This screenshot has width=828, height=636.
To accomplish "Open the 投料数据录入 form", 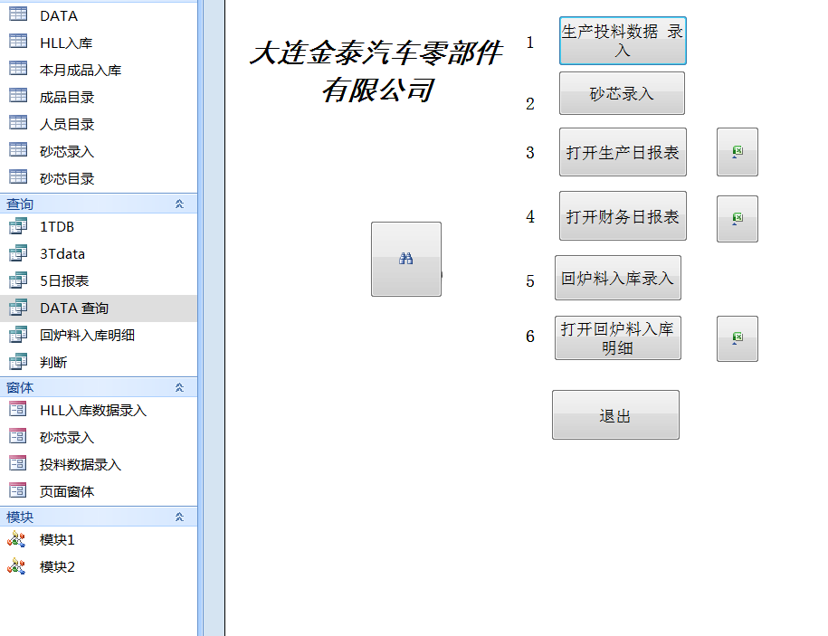I will point(80,465).
